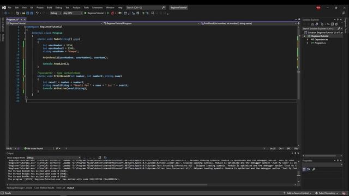
Task: Expand the Program.cs node
Action: click(308, 43)
